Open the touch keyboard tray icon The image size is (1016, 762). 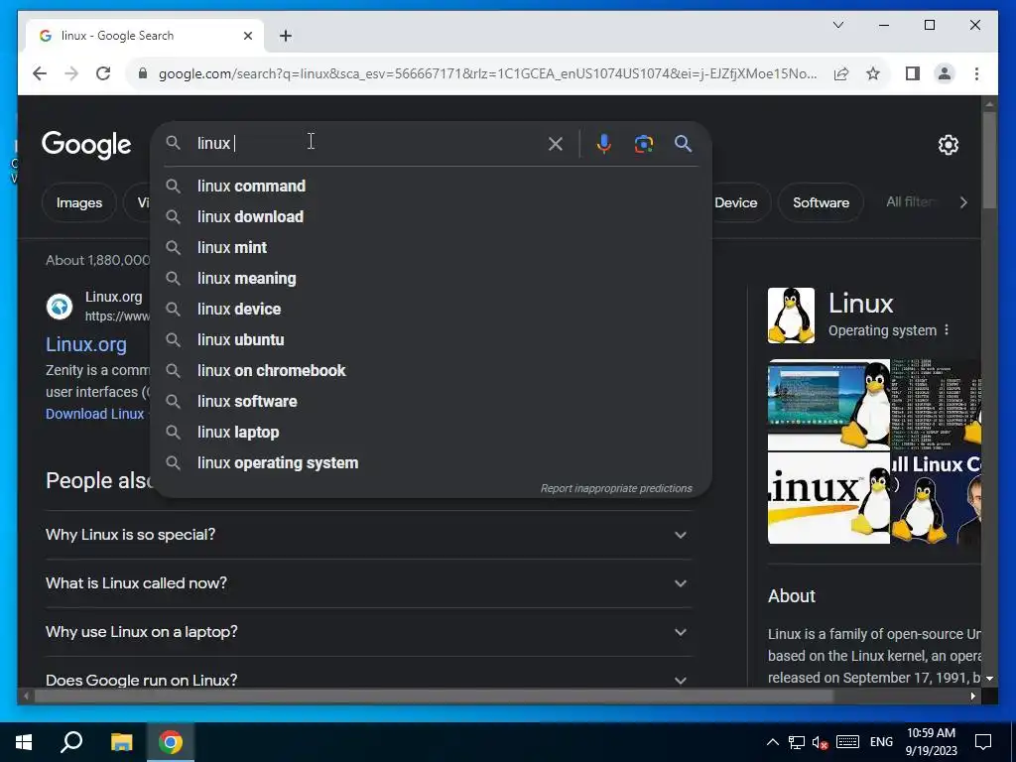click(x=847, y=742)
